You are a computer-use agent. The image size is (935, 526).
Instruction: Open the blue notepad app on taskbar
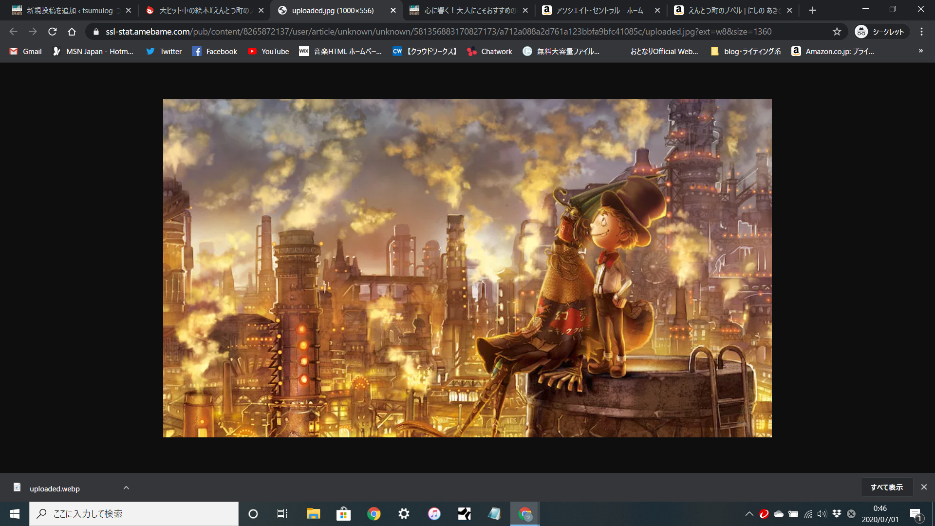[x=494, y=514]
